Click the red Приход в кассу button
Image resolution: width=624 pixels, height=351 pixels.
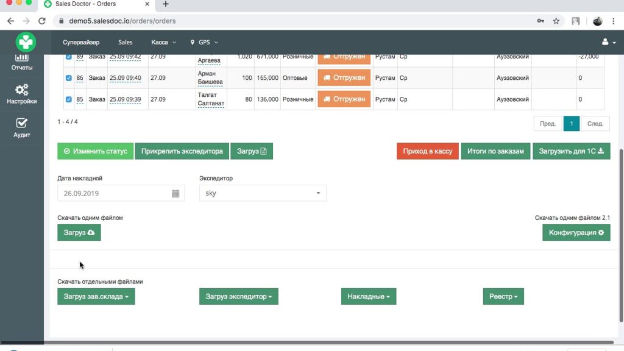[427, 151]
